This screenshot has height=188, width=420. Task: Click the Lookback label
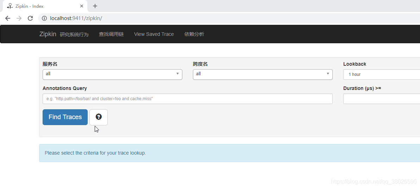point(355,64)
